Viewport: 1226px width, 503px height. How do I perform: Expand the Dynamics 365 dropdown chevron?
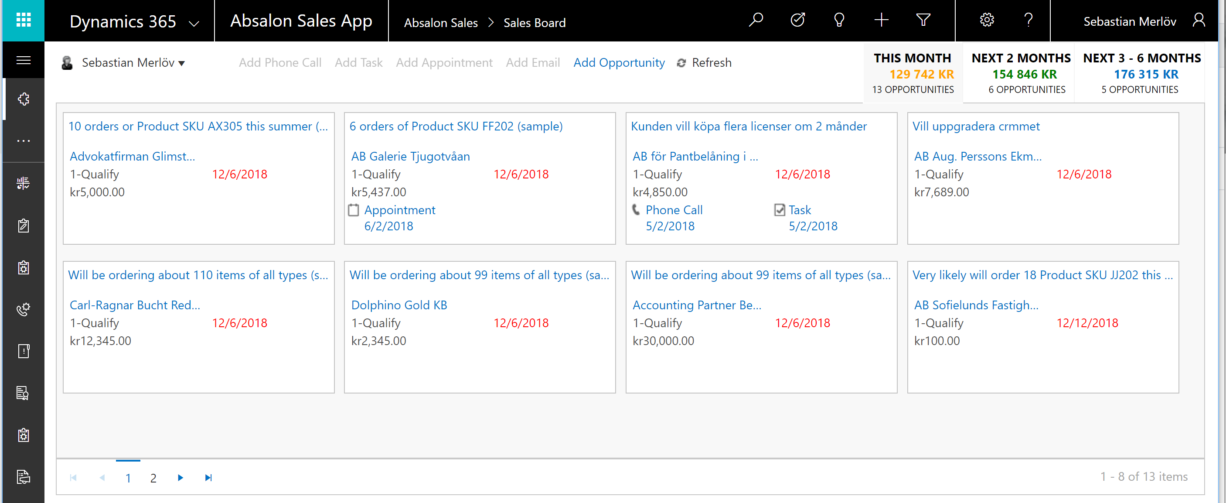(x=194, y=24)
